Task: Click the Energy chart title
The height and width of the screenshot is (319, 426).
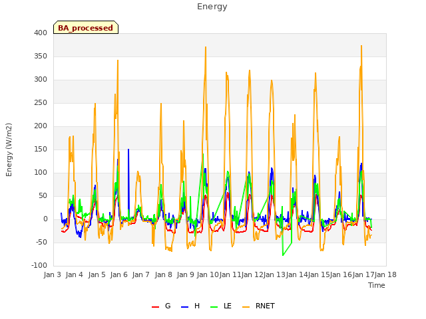Action: (x=212, y=7)
